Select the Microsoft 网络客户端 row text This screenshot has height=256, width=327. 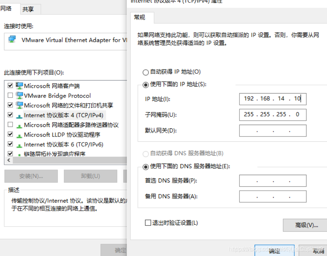coord(52,86)
